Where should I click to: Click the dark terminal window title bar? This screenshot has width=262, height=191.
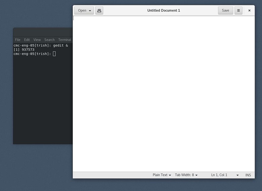click(43, 32)
